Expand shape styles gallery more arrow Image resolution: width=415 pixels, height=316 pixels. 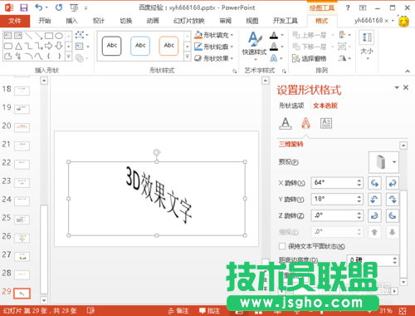click(x=188, y=57)
